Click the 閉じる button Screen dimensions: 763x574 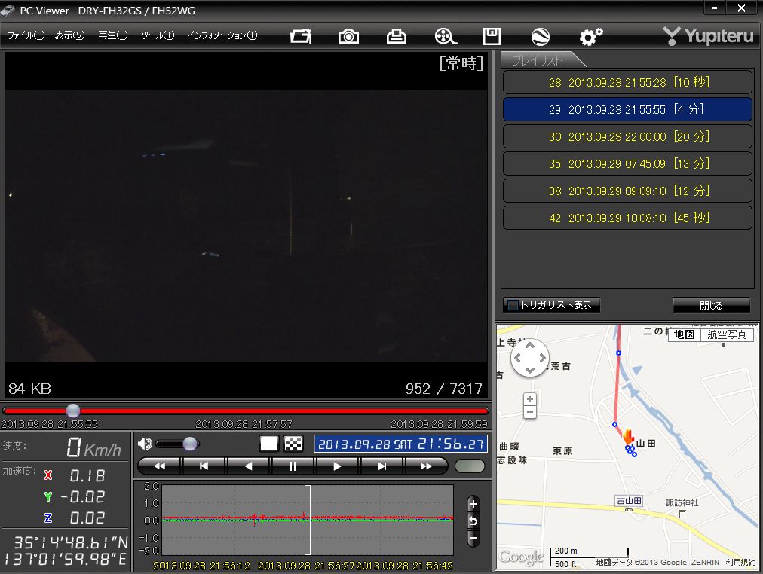click(711, 305)
